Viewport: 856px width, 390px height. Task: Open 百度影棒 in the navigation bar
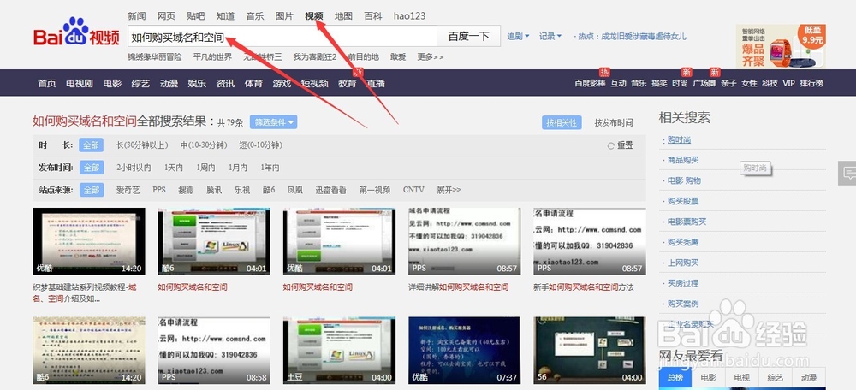[x=590, y=84]
